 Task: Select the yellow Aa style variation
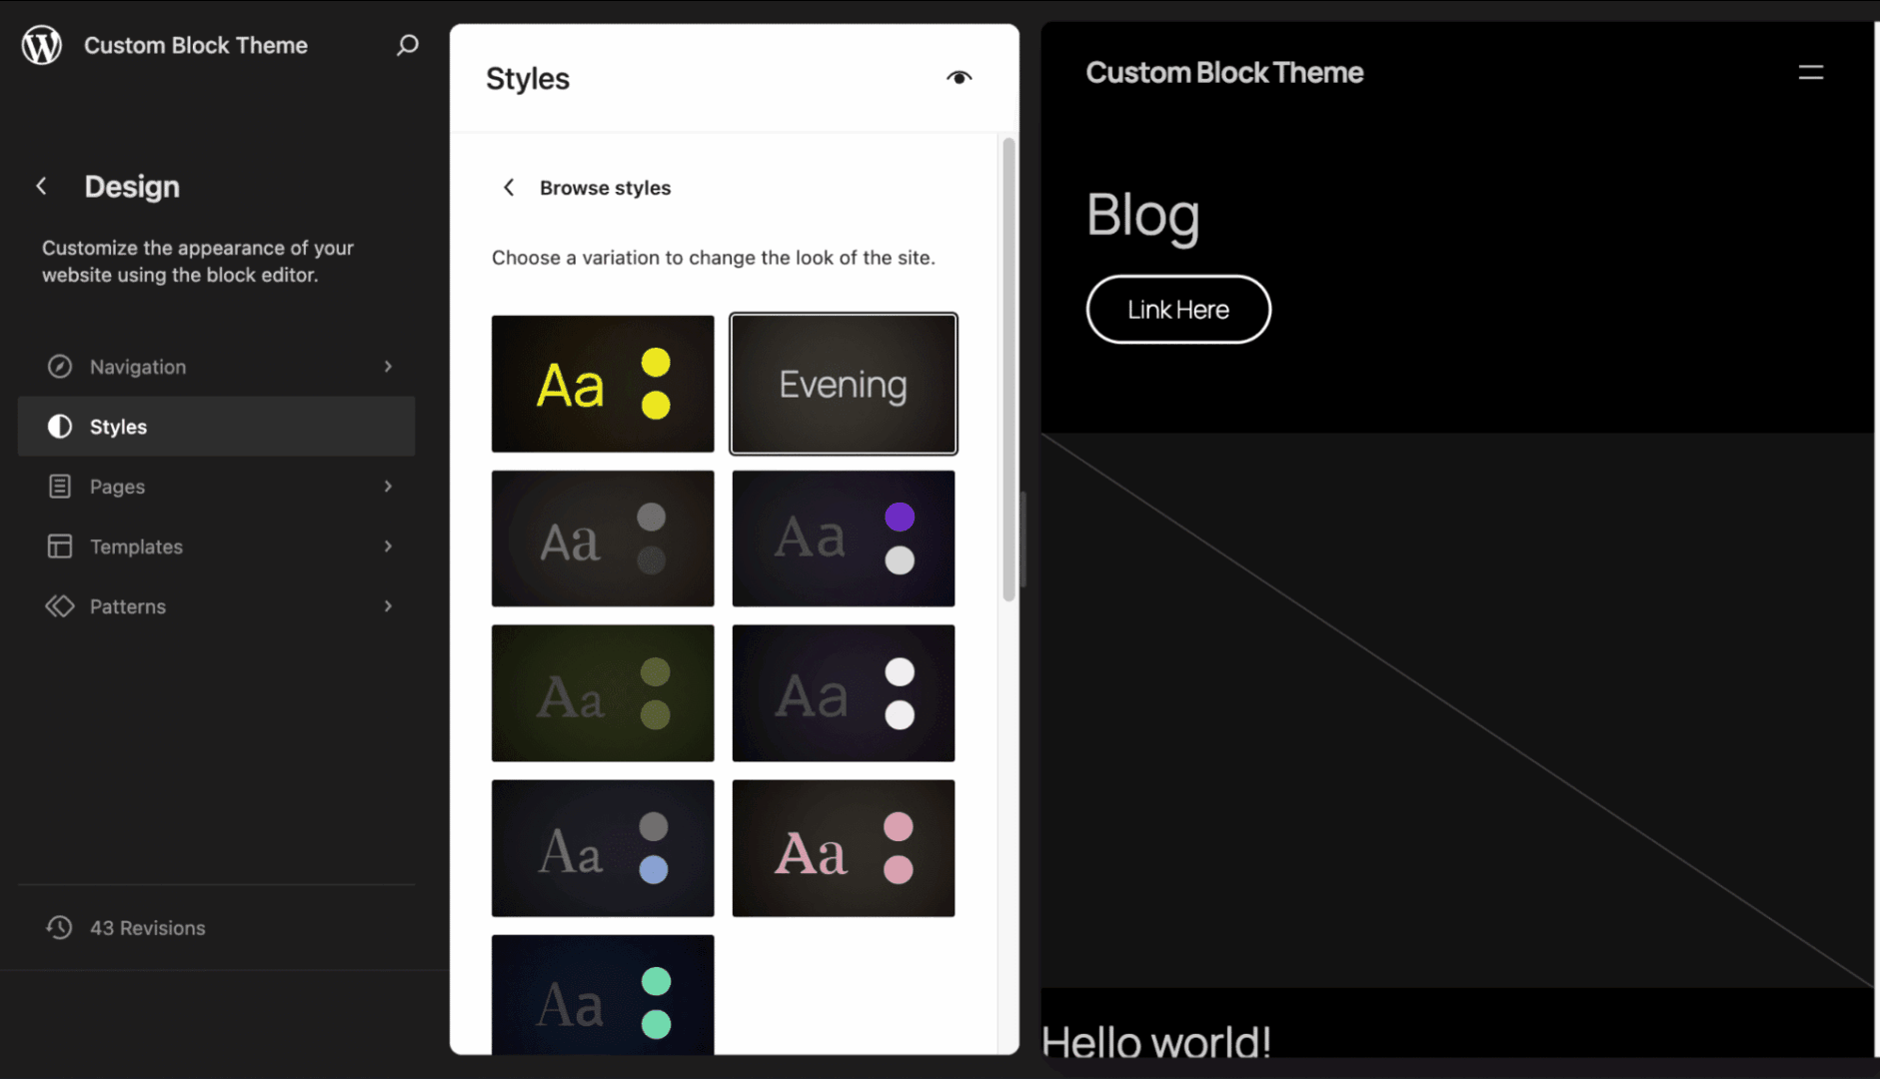click(602, 383)
